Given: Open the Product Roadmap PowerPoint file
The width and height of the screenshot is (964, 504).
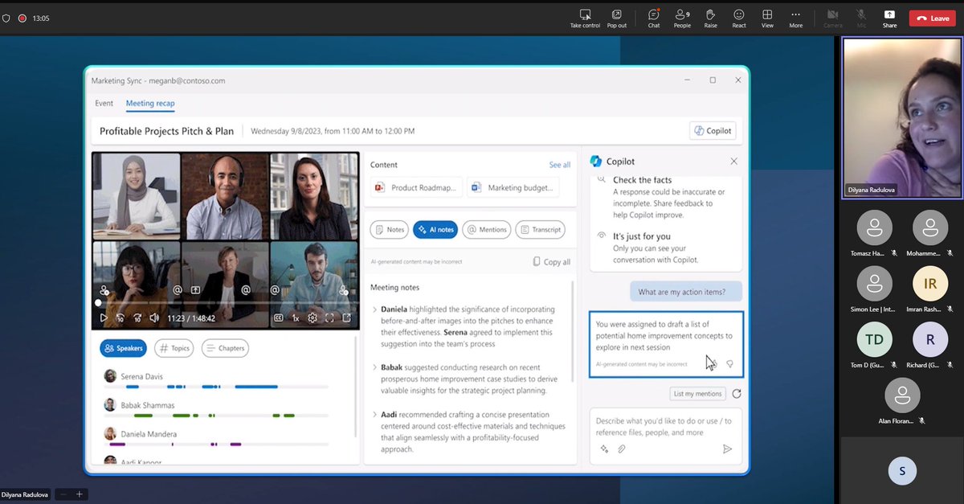Looking at the screenshot, I should coord(416,187).
